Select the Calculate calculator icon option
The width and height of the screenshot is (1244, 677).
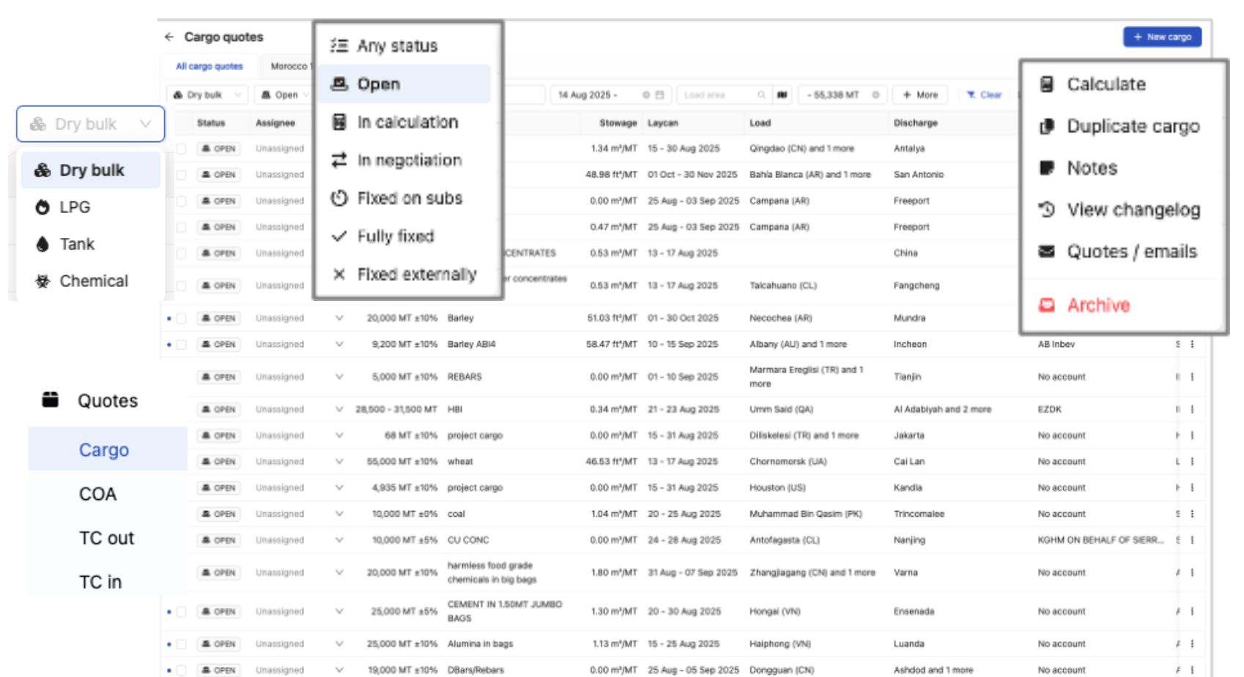point(1048,84)
